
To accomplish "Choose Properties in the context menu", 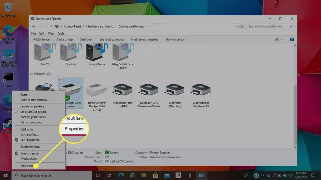I will pos(27,165).
